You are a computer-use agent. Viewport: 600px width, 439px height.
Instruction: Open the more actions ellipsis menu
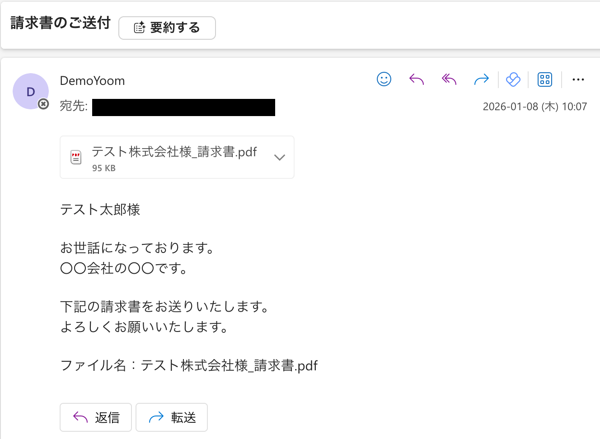coord(578,79)
